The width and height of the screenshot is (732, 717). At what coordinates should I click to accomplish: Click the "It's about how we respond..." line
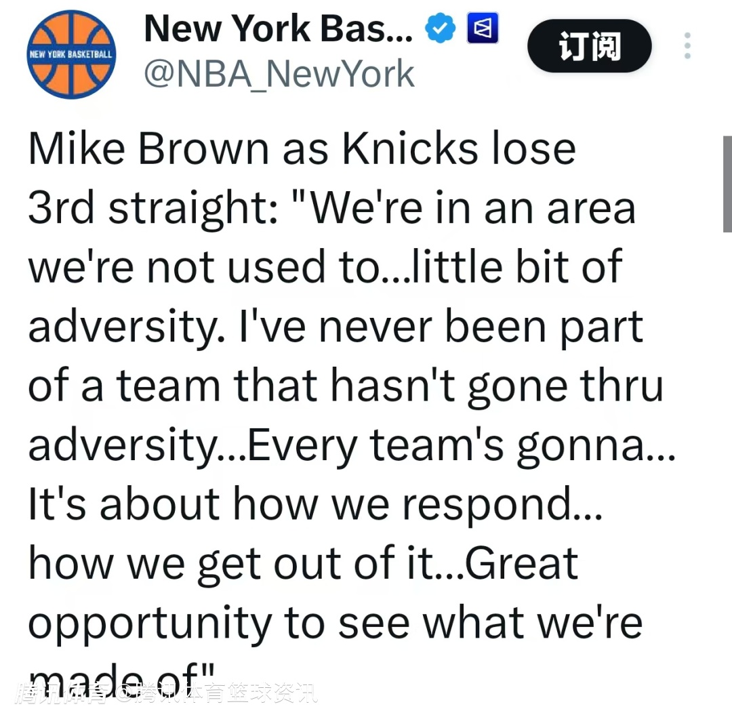pyautogui.click(x=314, y=504)
